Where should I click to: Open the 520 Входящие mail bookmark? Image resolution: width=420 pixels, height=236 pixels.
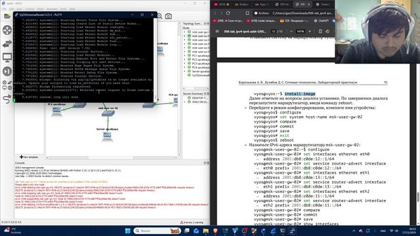(295, 20)
